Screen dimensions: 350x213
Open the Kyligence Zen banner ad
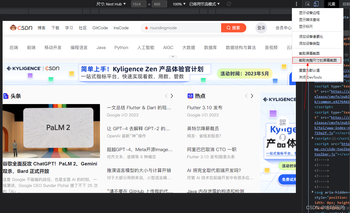click(x=149, y=74)
